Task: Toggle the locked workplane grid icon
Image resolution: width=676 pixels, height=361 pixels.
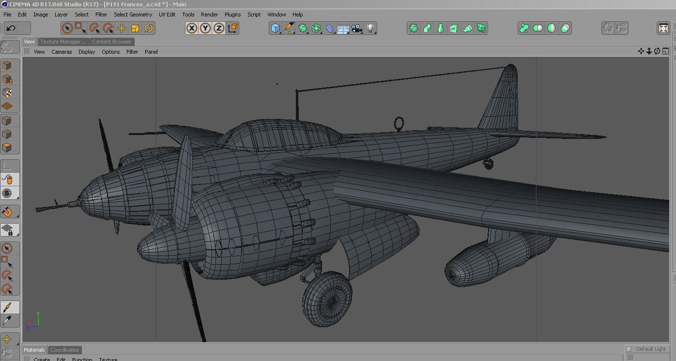Action: [7, 230]
